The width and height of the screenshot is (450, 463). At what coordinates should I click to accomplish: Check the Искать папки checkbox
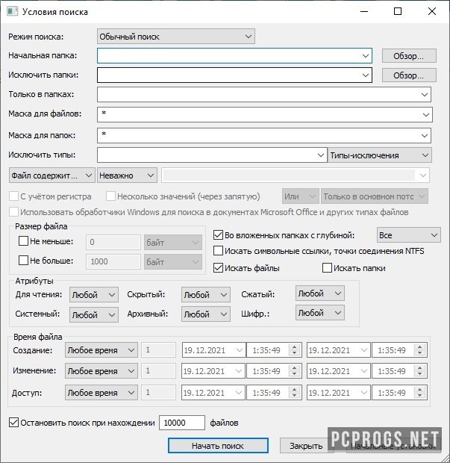[327, 268]
